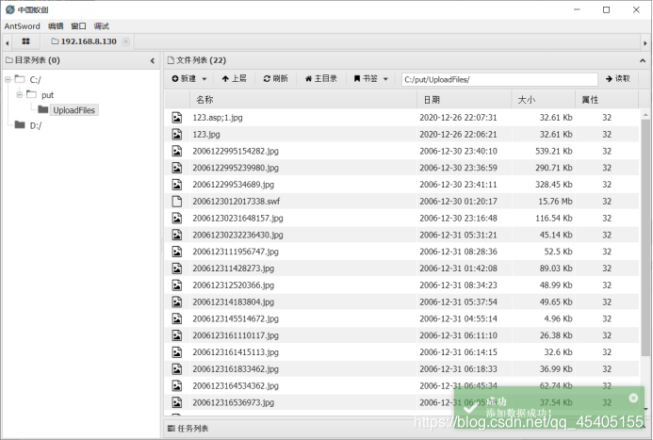Collapse the put folder node
The width and height of the screenshot is (653, 440).
point(20,94)
